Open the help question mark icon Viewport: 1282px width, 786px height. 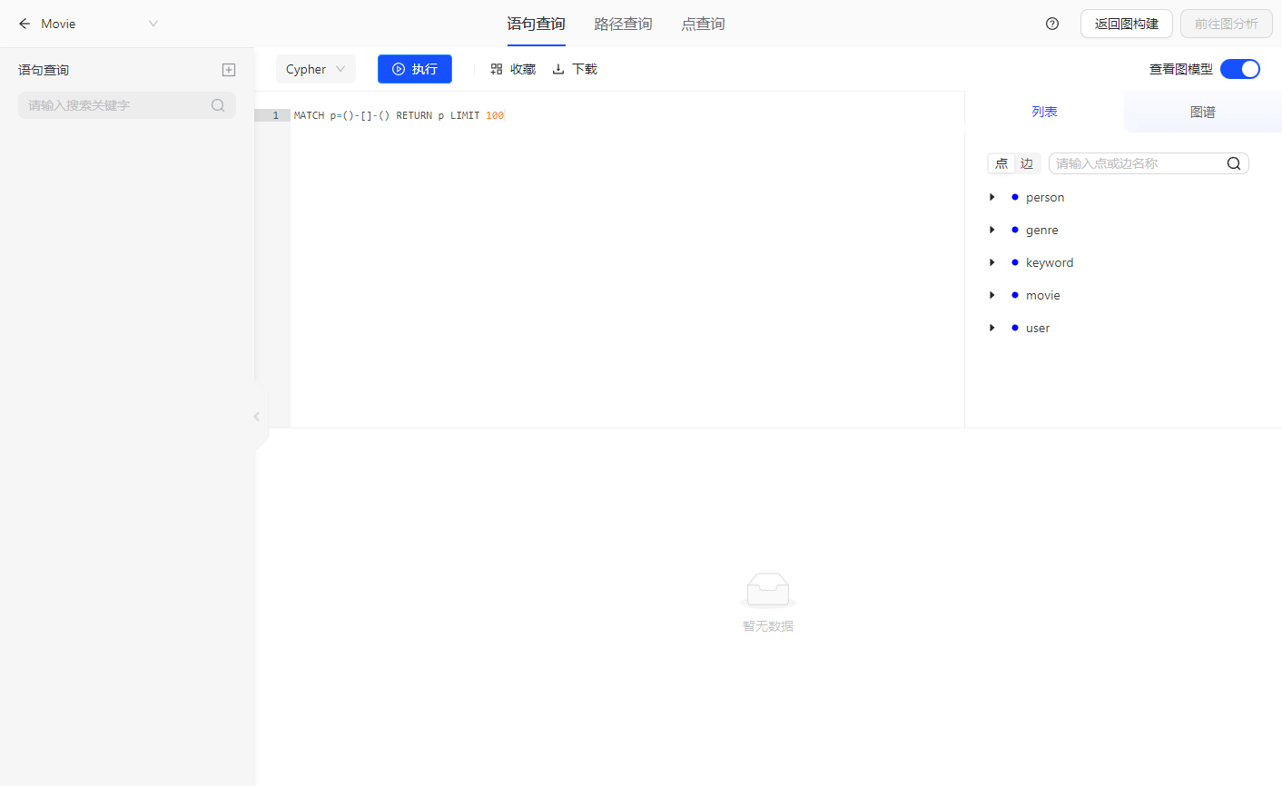[1052, 24]
